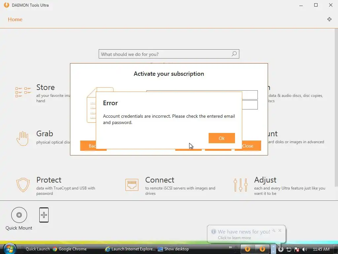The height and width of the screenshot is (254, 338).
Task: Open the Store catalog icon
Action: (23, 92)
